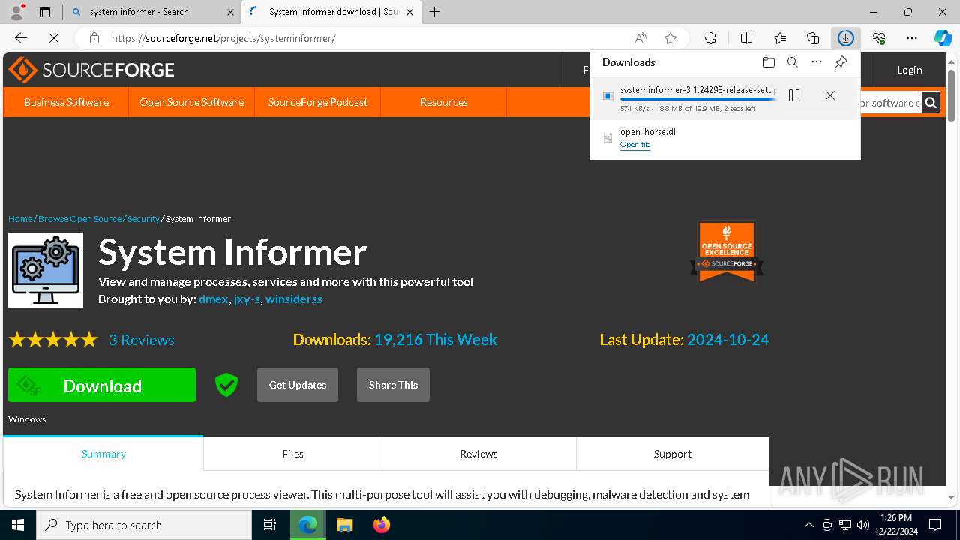Pause the systeminformer download
Screen dimensions: 960x540
(794, 95)
